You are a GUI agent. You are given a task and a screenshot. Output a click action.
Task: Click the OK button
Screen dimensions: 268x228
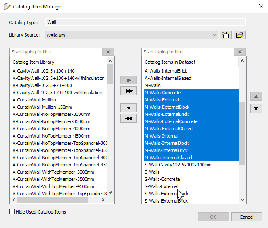[x=213, y=217]
